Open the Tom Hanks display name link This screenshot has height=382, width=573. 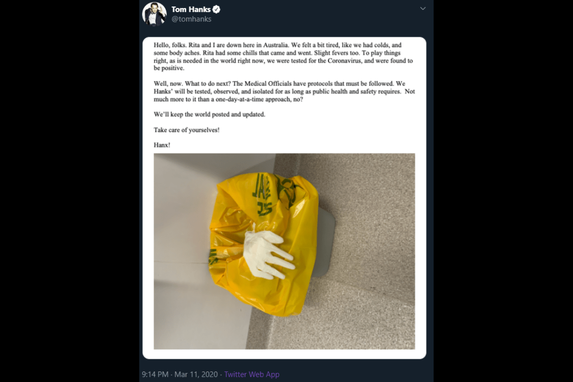coord(191,9)
